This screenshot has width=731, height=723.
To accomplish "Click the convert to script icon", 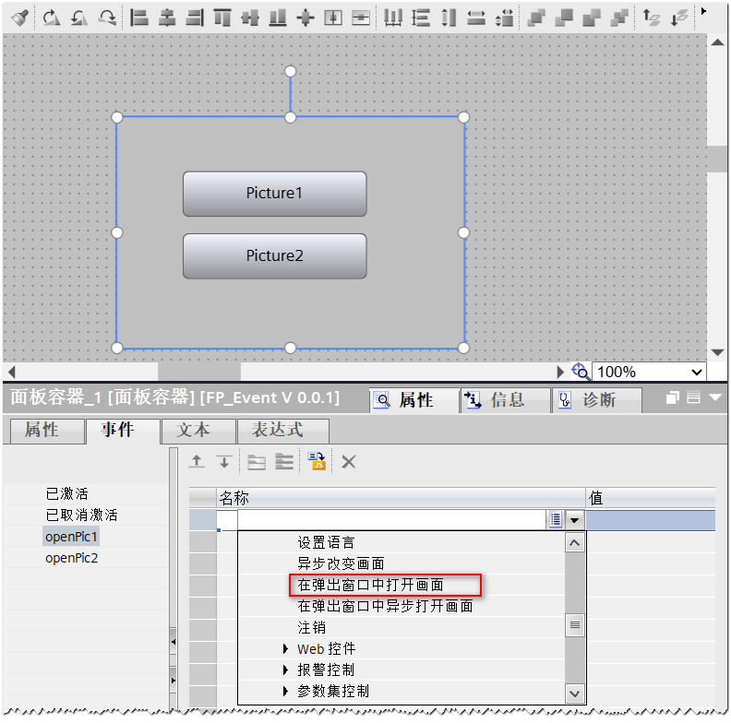I will coord(317,462).
